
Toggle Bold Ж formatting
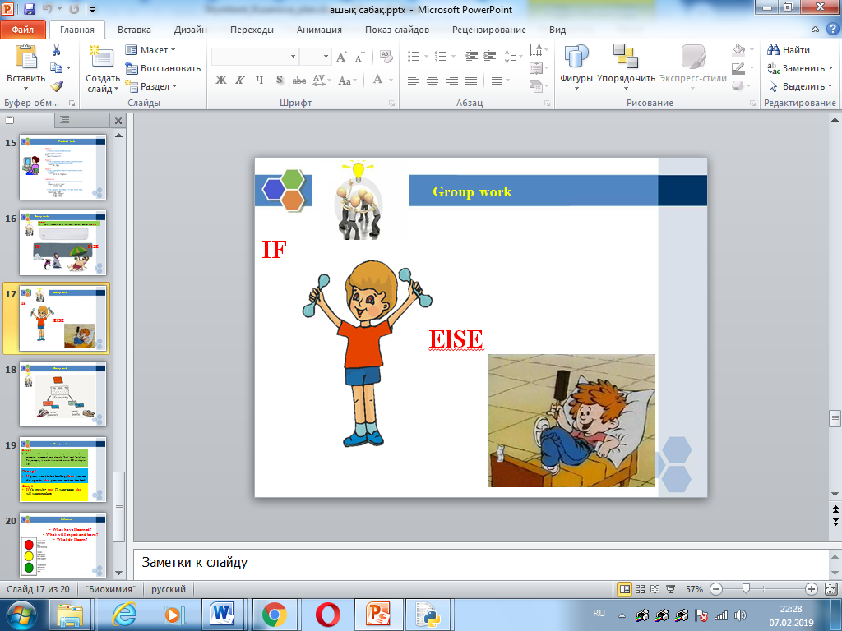click(x=220, y=81)
